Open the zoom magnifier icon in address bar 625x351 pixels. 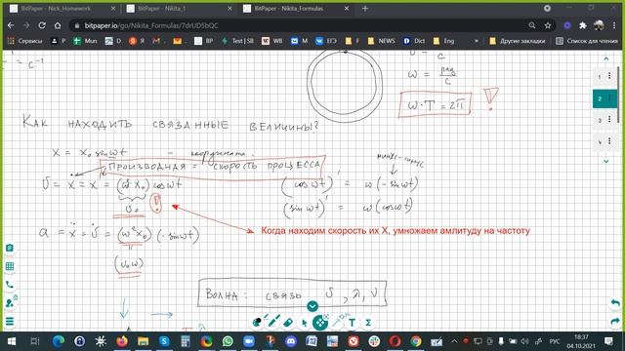[531, 25]
